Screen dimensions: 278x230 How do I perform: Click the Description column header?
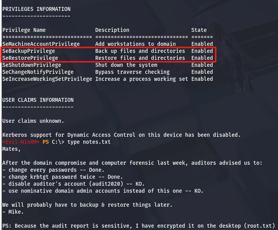[x=112, y=30]
